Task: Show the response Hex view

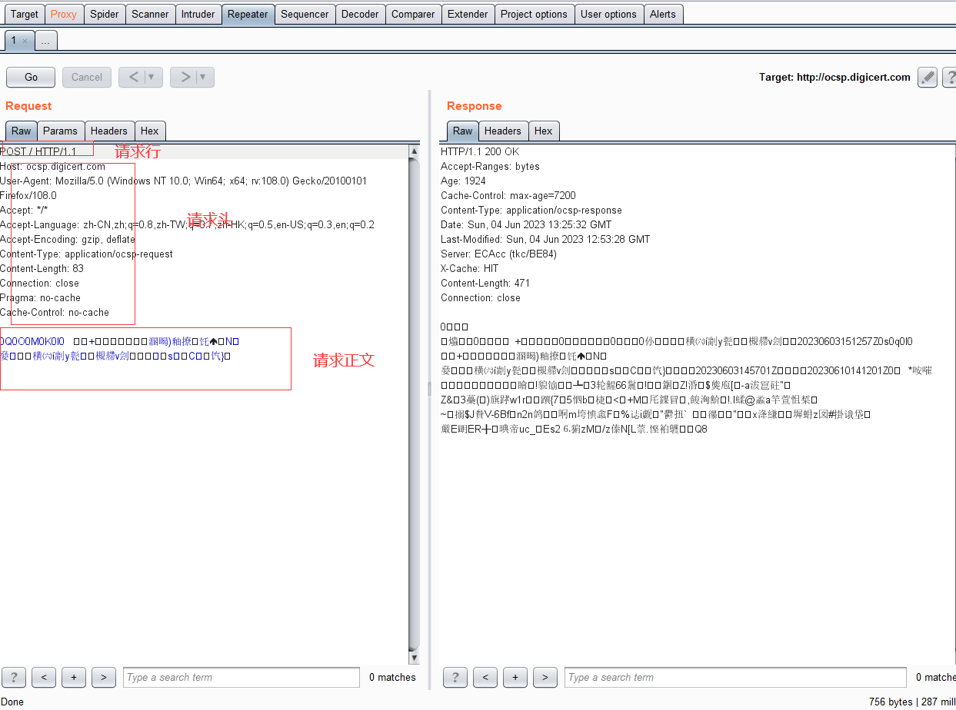Action: tap(543, 131)
